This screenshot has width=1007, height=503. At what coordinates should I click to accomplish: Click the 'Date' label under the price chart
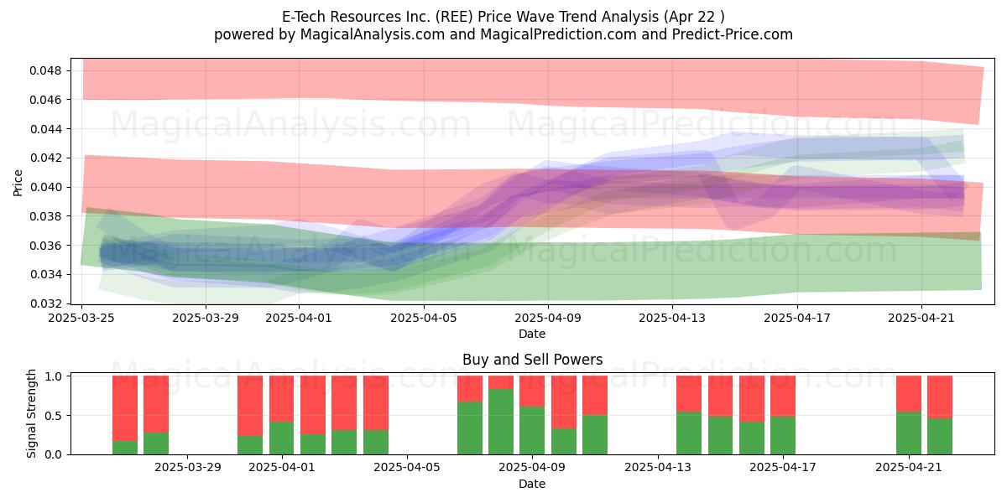(532, 334)
